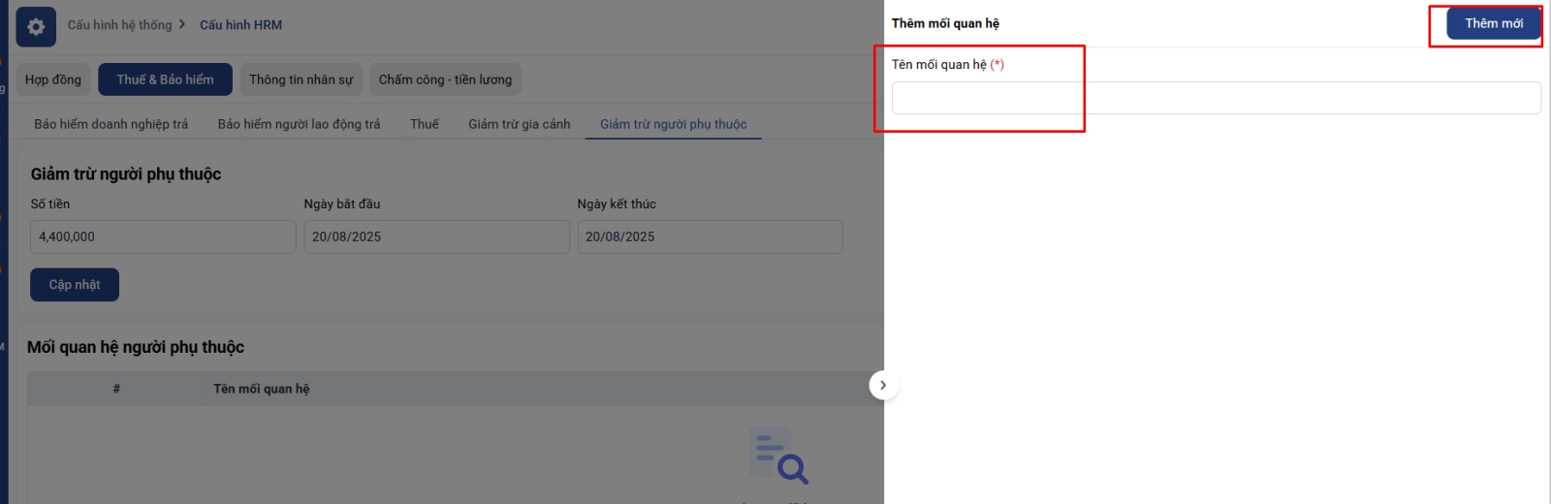Open the Ngày kết thúc date field

point(710,236)
